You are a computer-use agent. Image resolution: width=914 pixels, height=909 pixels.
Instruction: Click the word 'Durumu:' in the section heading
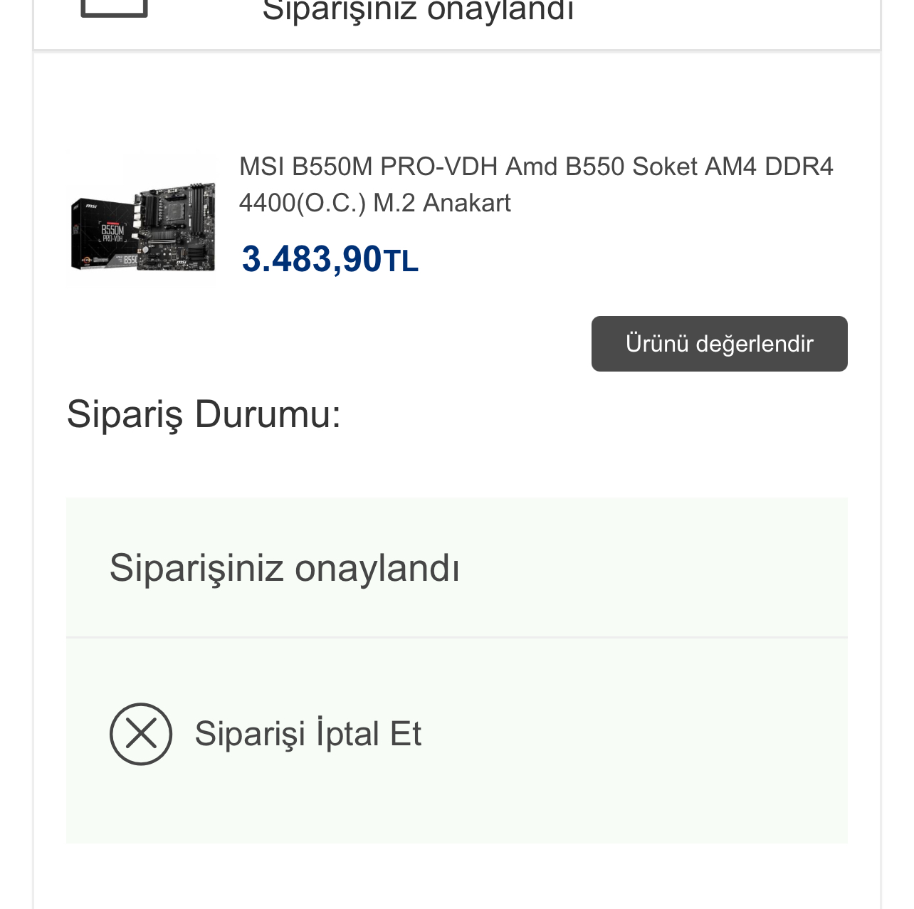click(x=268, y=414)
